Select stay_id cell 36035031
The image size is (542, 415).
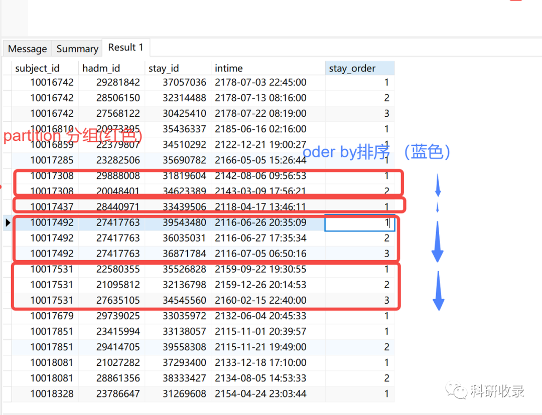[x=178, y=238]
